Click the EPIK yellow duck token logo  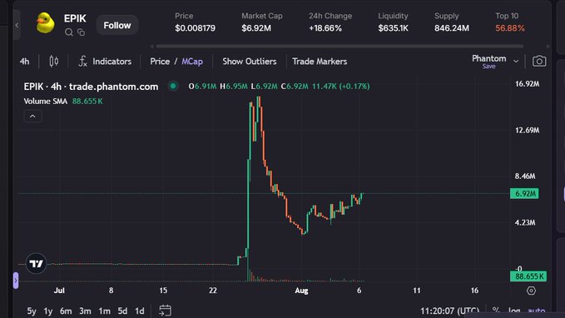(x=46, y=23)
